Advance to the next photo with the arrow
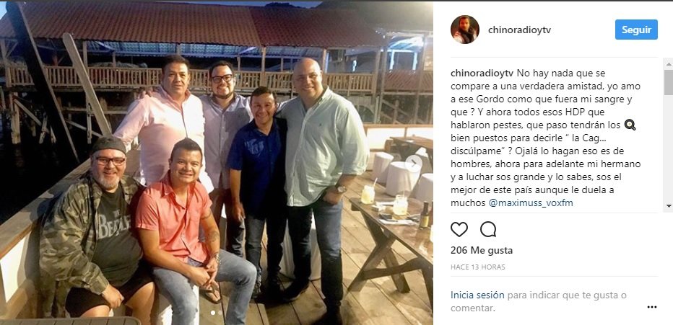The width and height of the screenshot is (673, 325). 414,163
